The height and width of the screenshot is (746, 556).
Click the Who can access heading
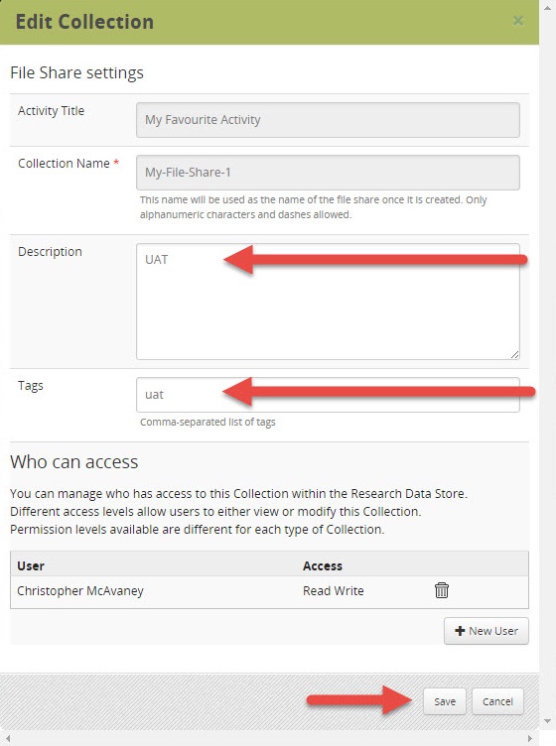point(73,461)
